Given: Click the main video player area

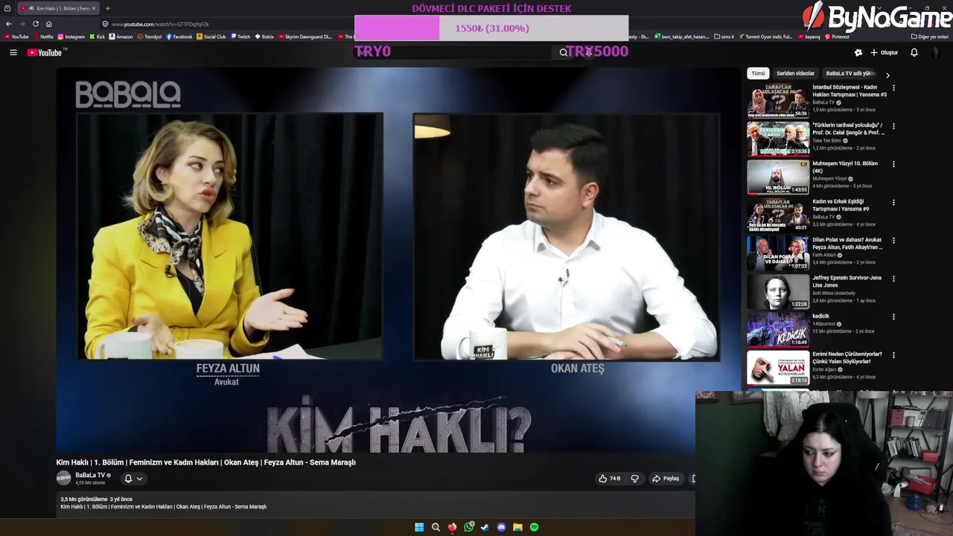Looking at the screenshot, I should 398,261.
